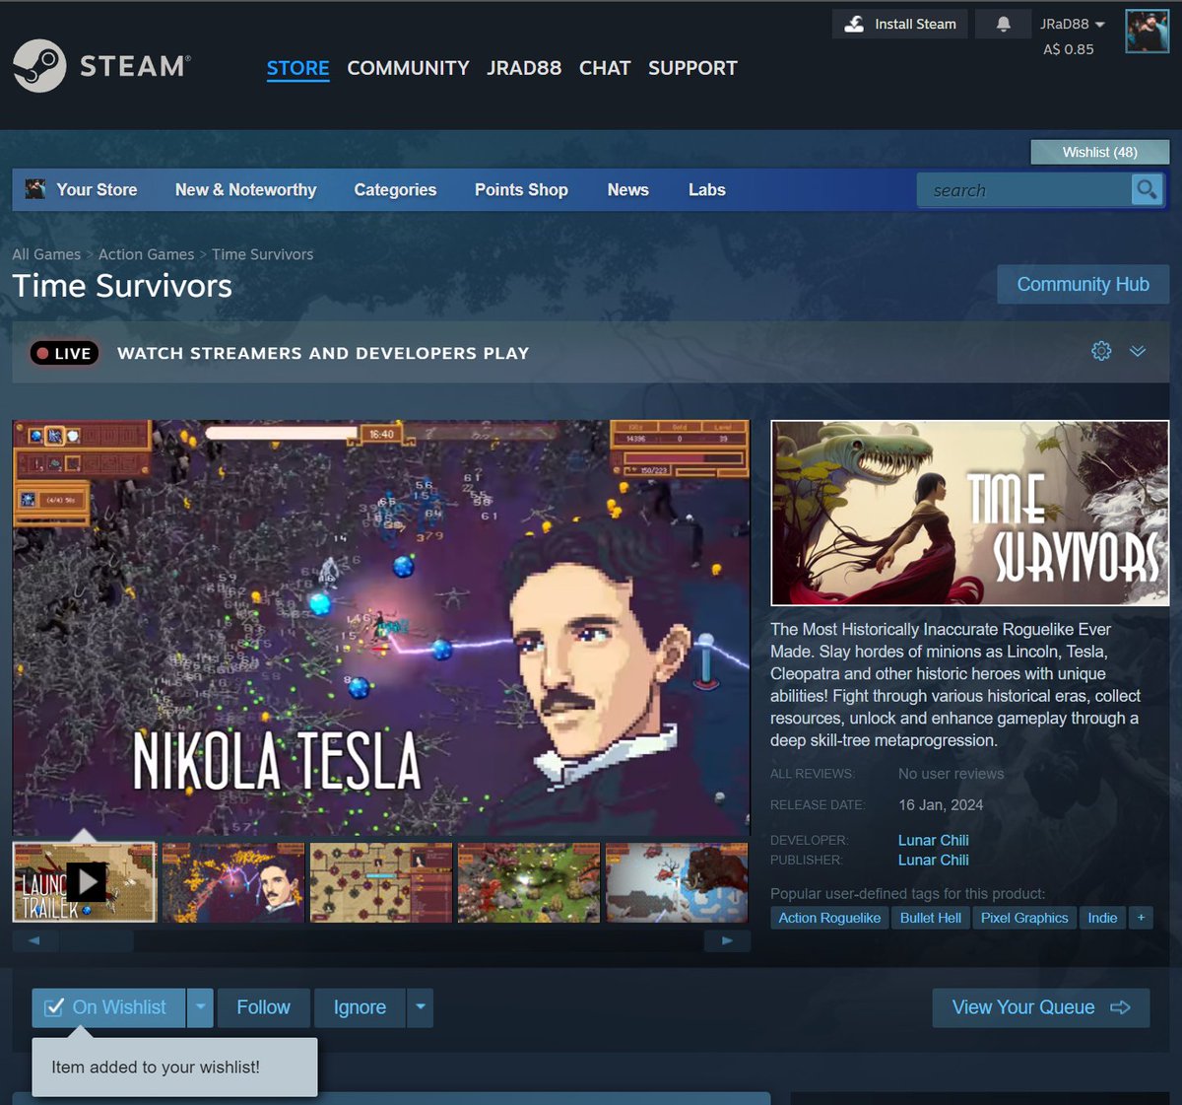
Task: Click the A$ 0.85 wallet balance
Action: [1068, 49]
